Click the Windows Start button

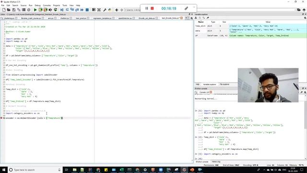pyautogui.click(x=4, y=170)
